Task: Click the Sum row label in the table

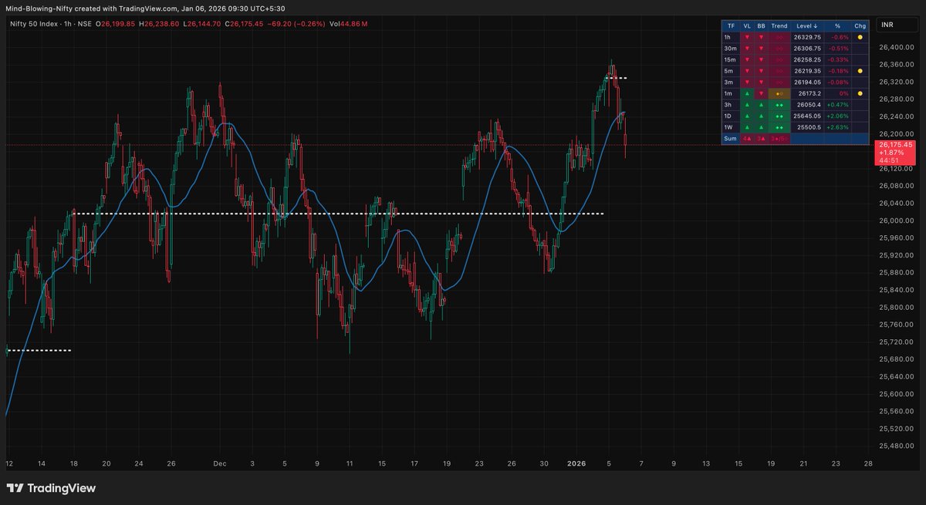Action: (730, 138)
